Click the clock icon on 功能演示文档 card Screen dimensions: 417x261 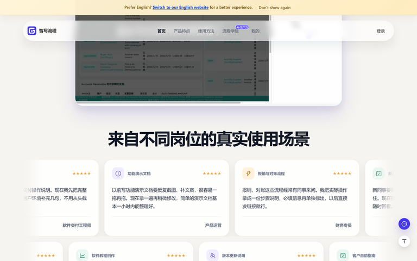click(118, 173)
